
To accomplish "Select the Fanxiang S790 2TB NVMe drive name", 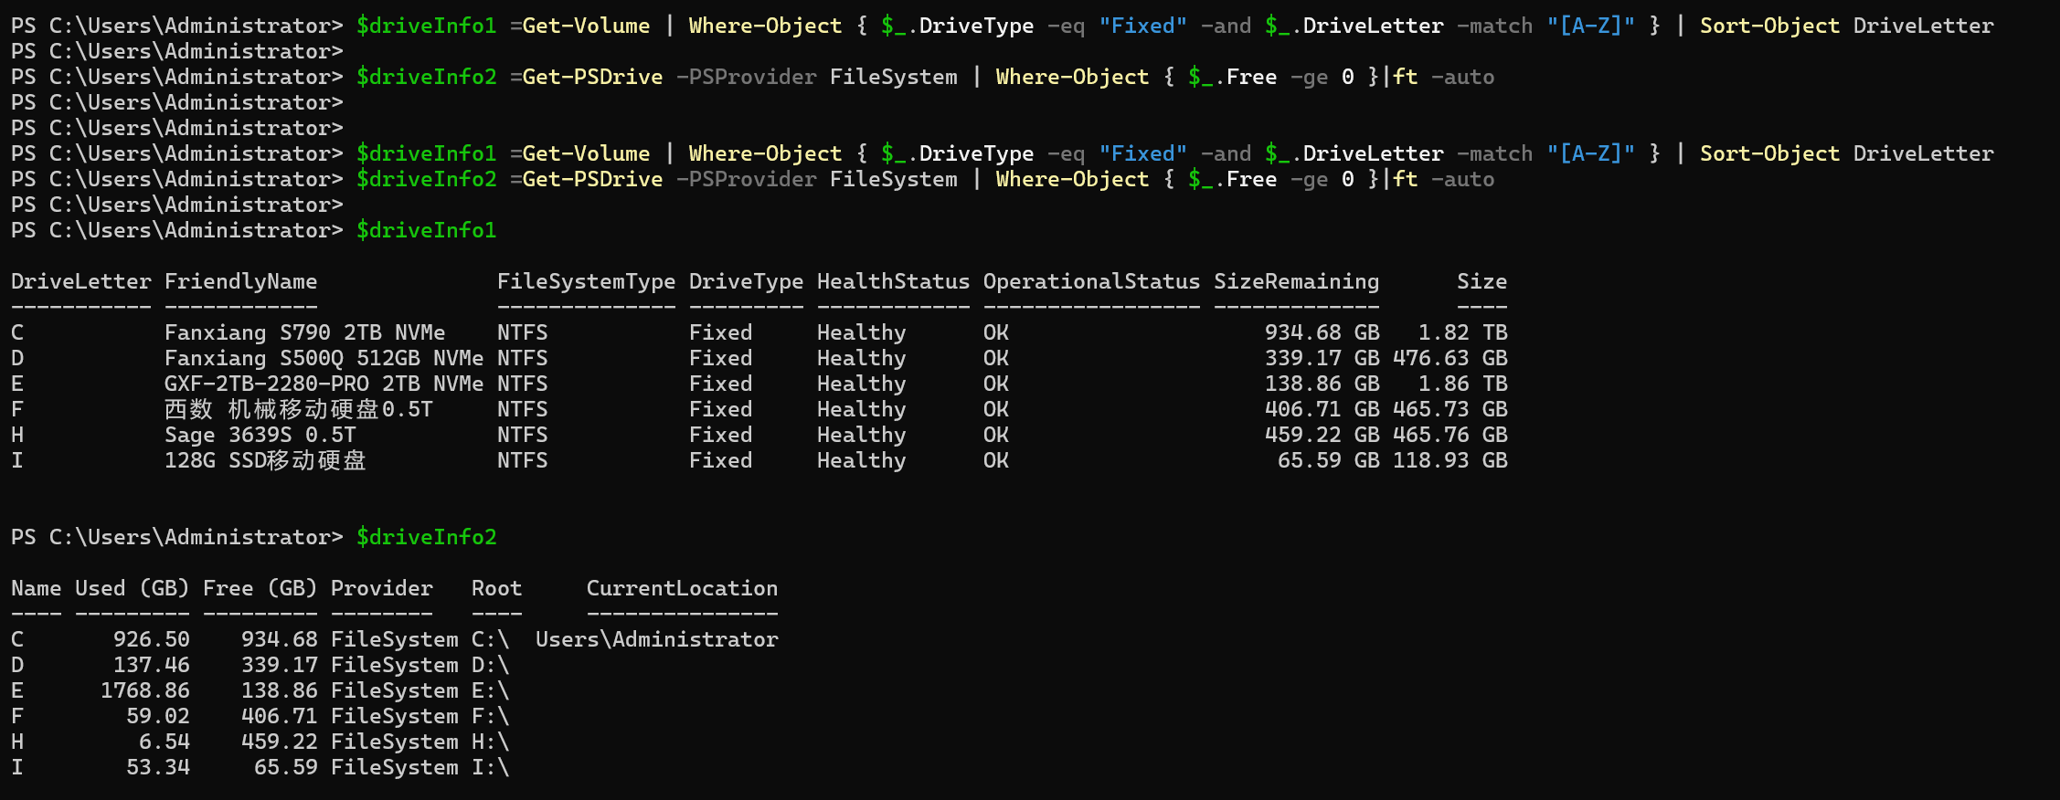I will click(304, 332).
